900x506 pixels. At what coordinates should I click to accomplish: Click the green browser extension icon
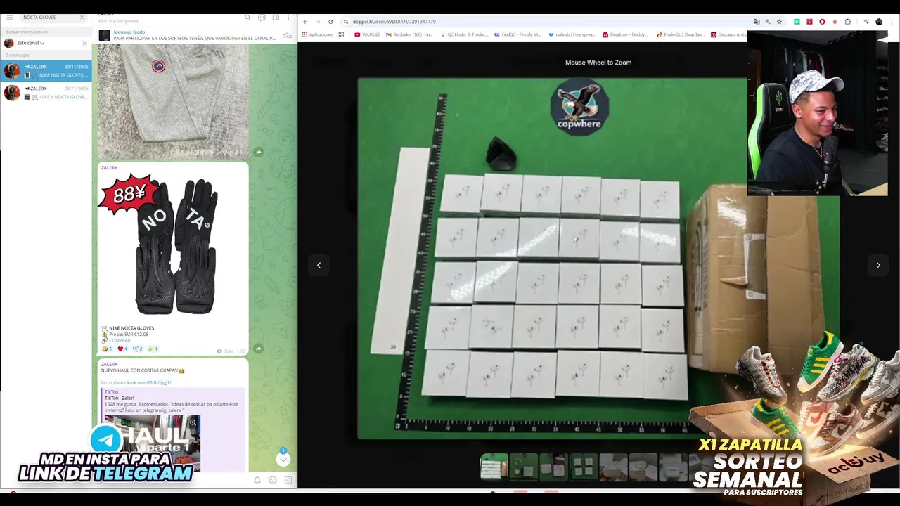[x=797, y=22]
